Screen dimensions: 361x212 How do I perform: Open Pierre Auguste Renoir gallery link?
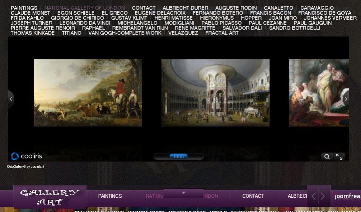click(43, 28)
